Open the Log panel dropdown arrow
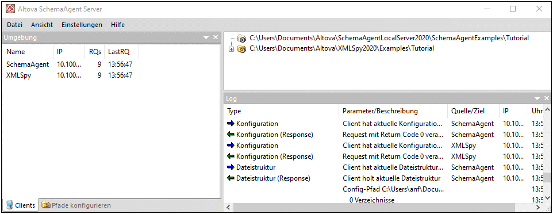553x214 pixels. click(537, 98)
